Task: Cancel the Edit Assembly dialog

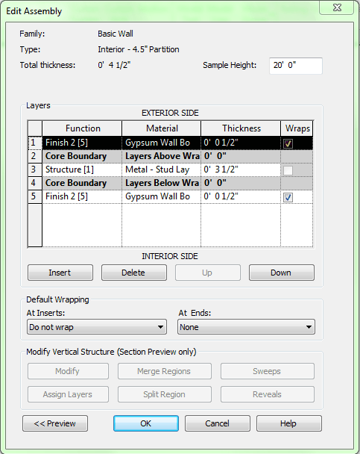Action: click(x=218, y=423)
